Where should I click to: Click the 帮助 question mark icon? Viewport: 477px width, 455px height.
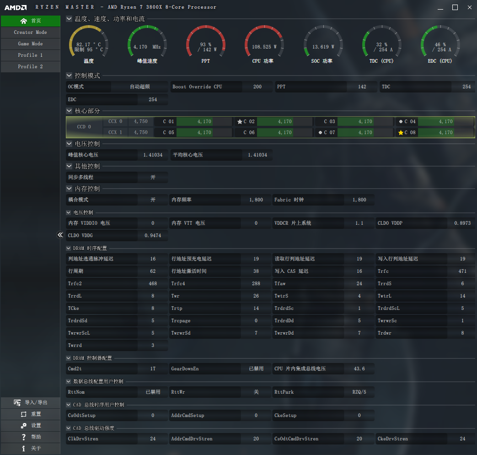point(24,437)
